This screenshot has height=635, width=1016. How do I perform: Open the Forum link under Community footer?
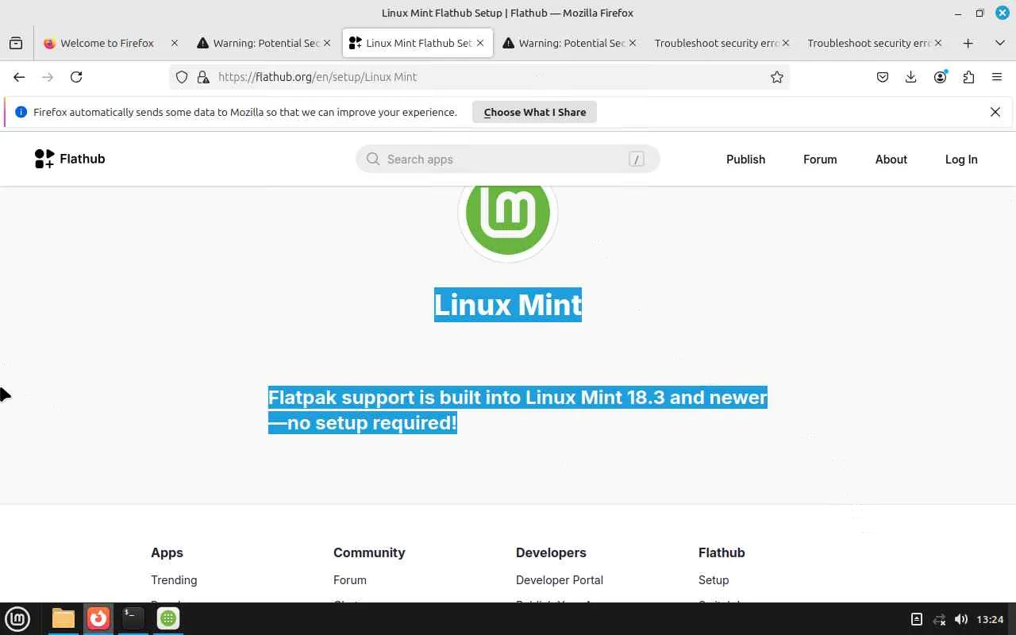[350, 580]
